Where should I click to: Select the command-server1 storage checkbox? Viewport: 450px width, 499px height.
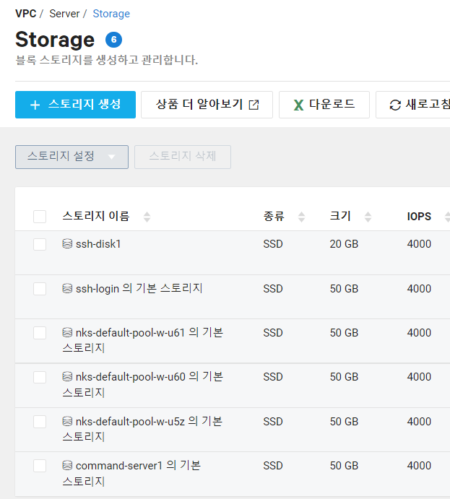40,466
